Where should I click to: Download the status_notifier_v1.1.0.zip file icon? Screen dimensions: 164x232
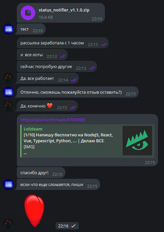click(28, 13)
